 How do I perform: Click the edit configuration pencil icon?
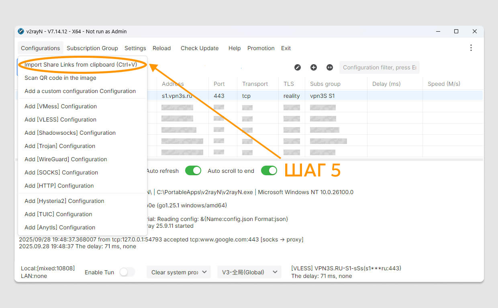click(298, 67)
